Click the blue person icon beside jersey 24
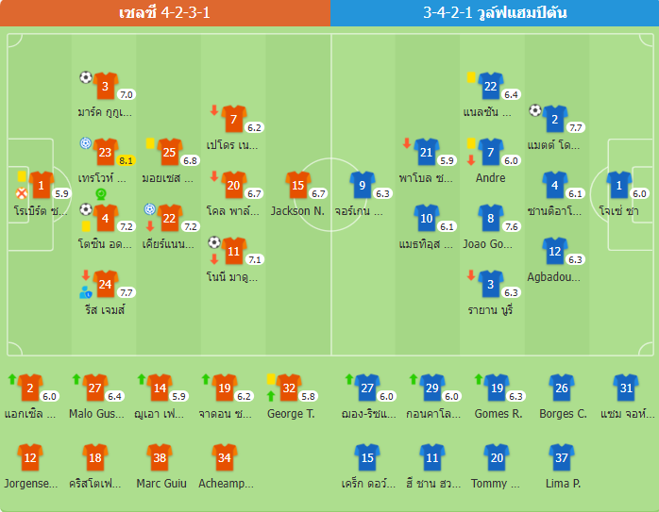Image resolution: width=659 pixels, height=512 pixels. (86, 292)
